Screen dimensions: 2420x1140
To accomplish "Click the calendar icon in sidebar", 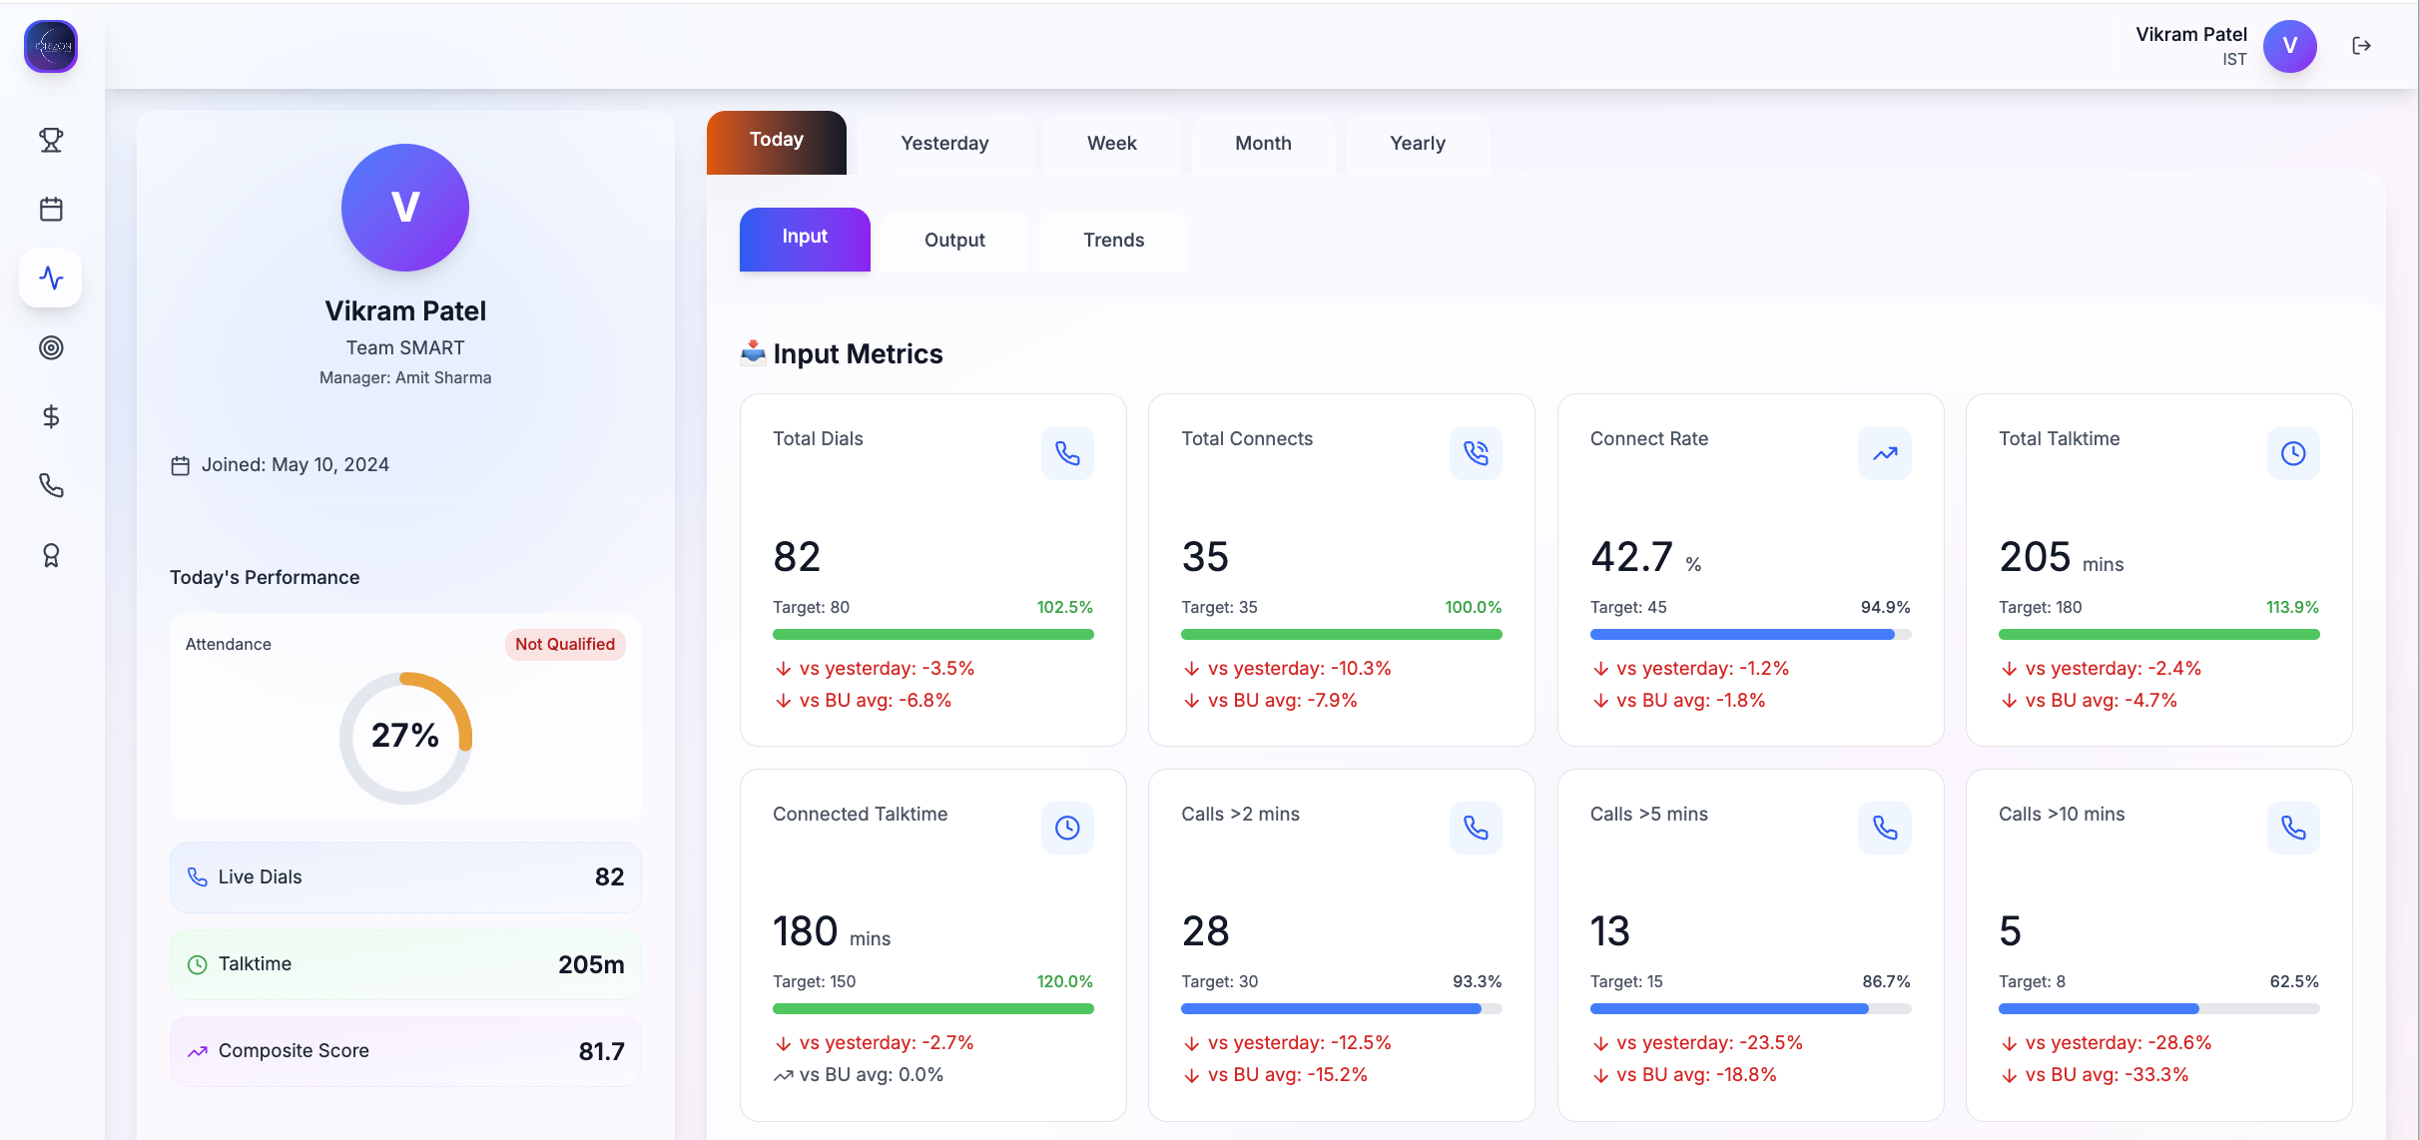I will coord(51,209).
